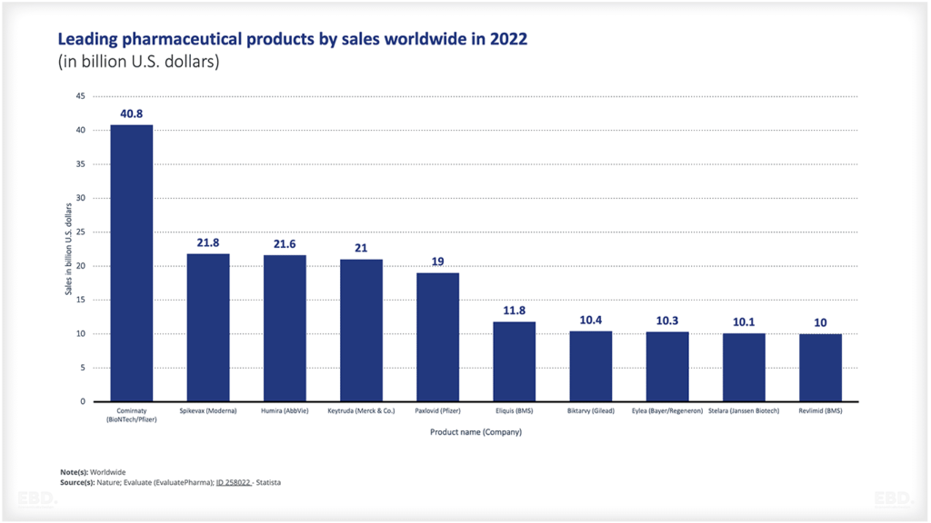Select the '(in billion U.S. dollars)' subtitle

point(138,63)
